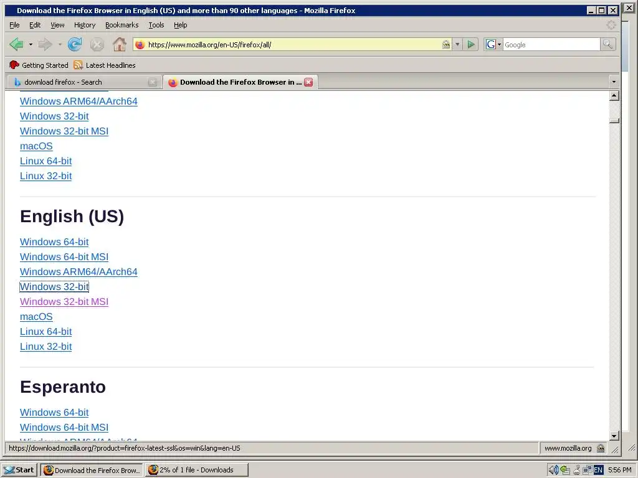The width and height of the screenshot is (638, 478).
Task: Open the Tools menu
Action: [x=156, y=25]
